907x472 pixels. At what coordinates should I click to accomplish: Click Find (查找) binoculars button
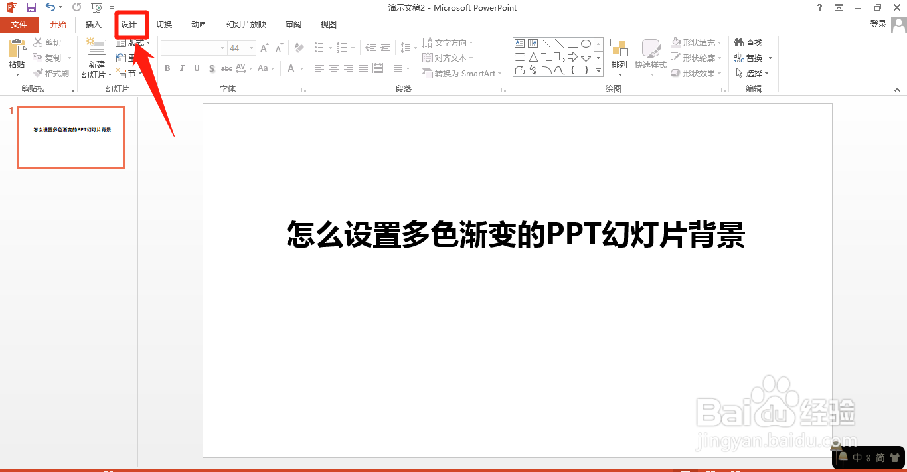pyautogui.click(x=748, y=42)
